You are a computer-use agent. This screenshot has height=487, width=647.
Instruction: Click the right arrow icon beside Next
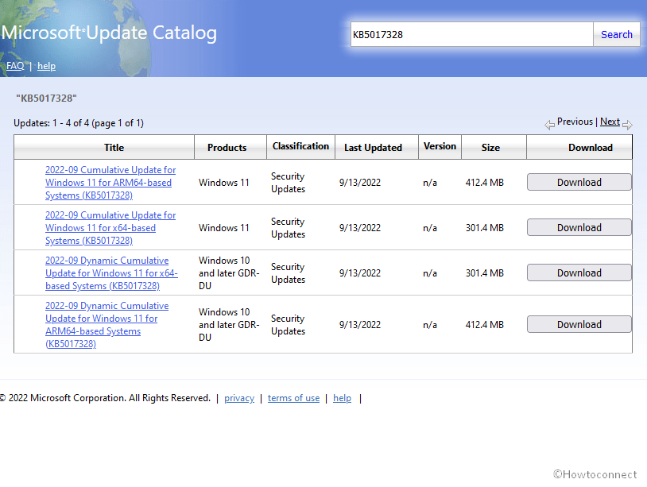pyautogui.click(x=627, y=125)
